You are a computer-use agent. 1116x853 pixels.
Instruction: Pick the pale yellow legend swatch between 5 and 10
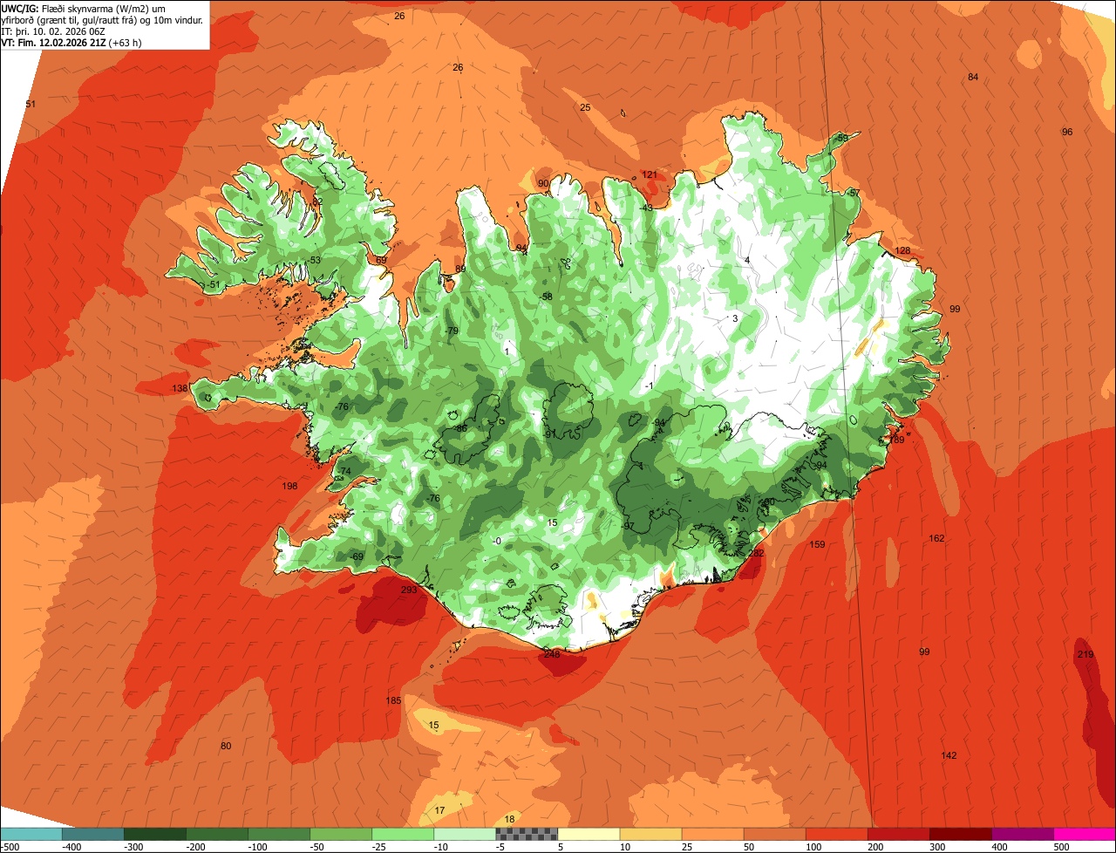[x=589, y=834]
